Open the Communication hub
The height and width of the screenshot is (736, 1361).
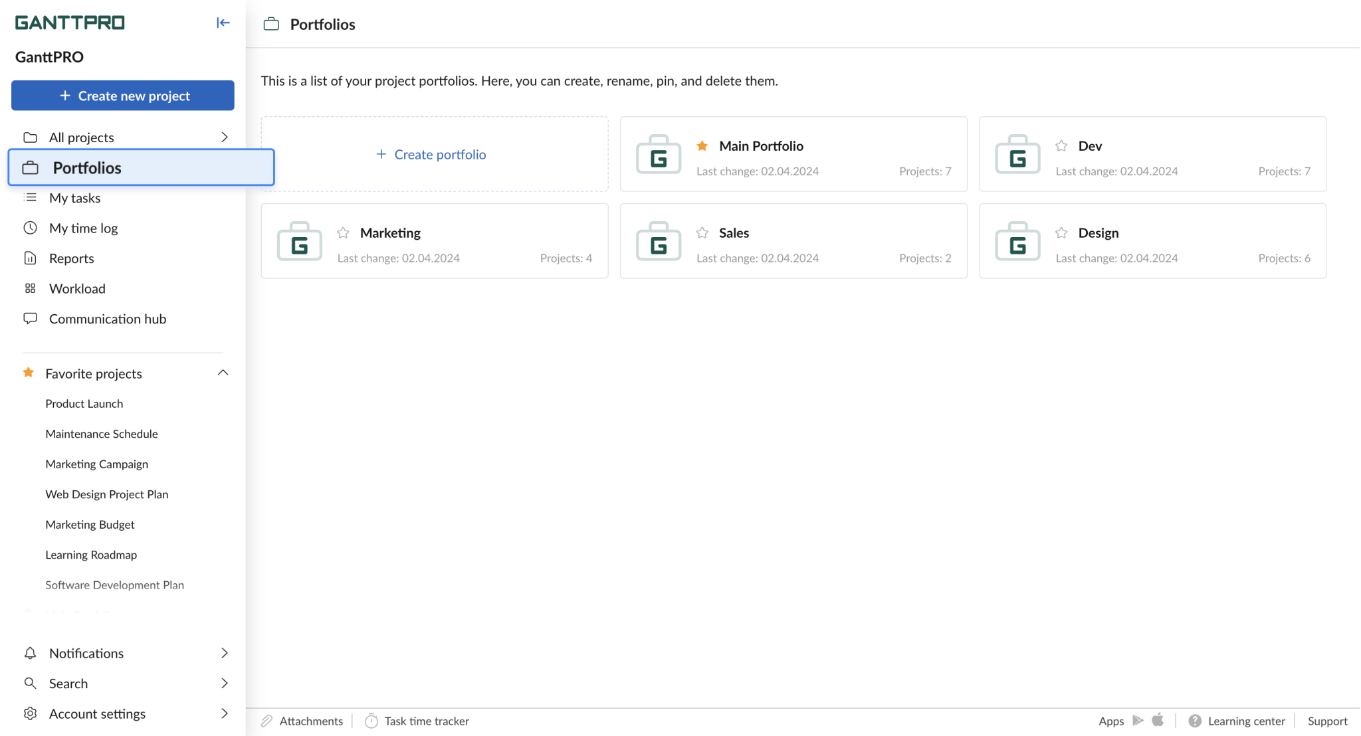click(x=107, y=318)
